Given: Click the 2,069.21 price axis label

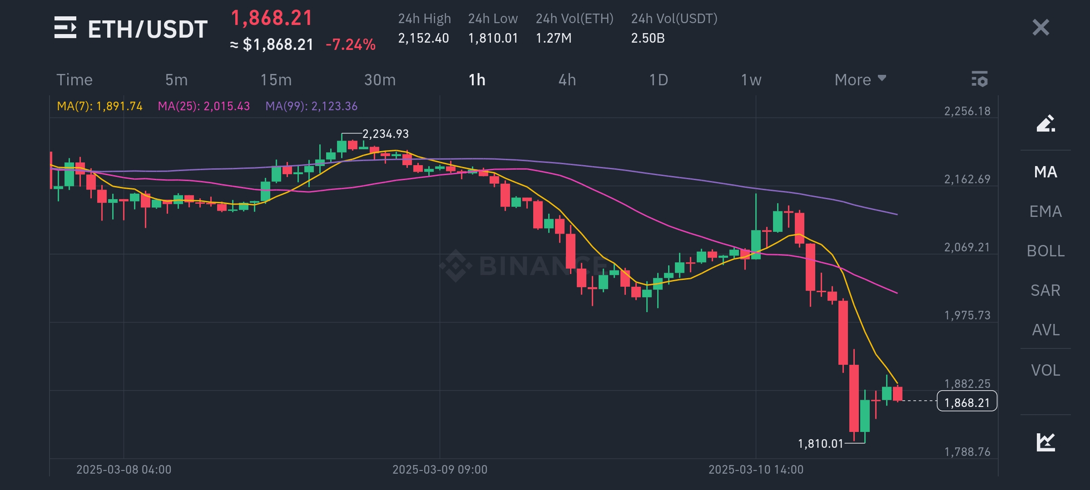Looking at the screenshot, I should click(x=967, y=247).
